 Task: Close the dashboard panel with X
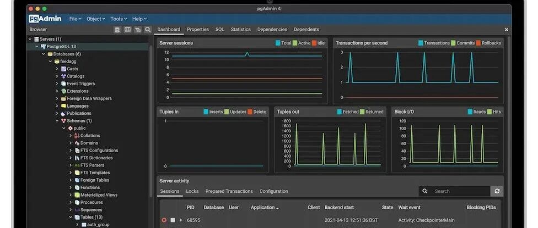(x=506, y=30)
